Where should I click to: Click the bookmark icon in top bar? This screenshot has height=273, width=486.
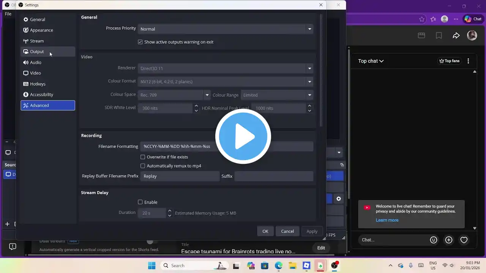coord(439,36)
